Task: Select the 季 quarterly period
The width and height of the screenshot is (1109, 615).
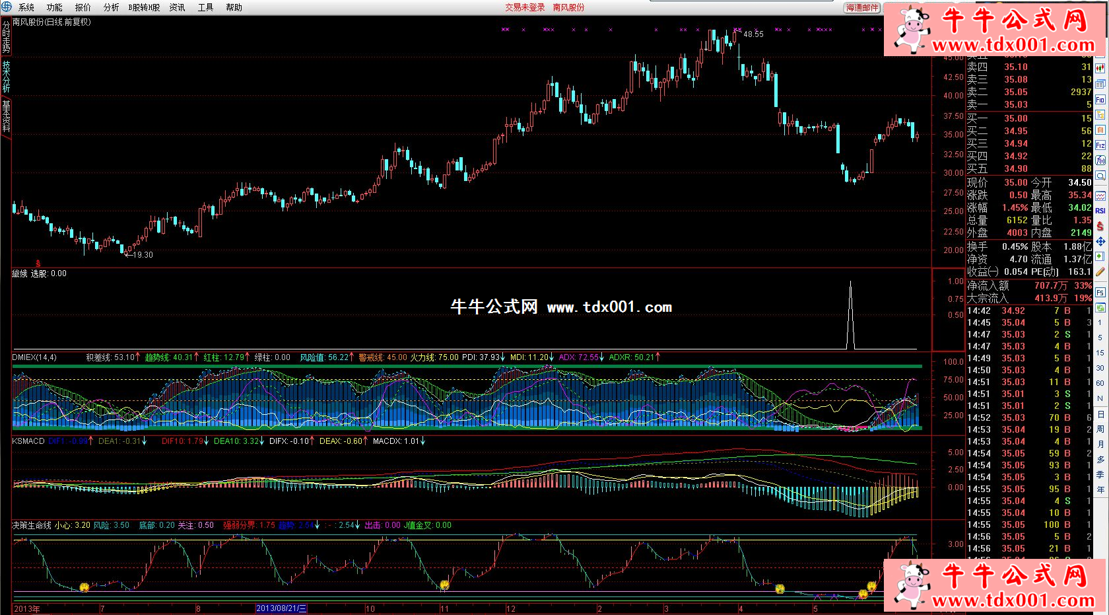Action: tap(1100, 475)
